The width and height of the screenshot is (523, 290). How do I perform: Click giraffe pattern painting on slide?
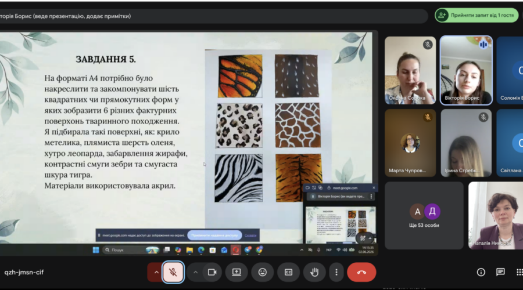point(298,125)
